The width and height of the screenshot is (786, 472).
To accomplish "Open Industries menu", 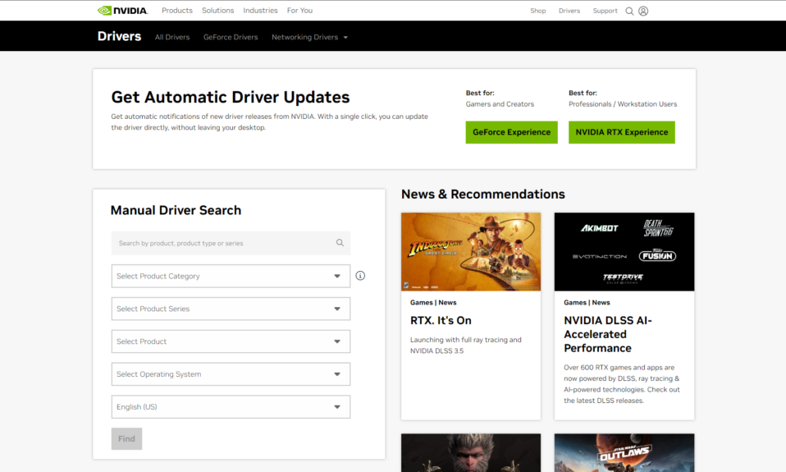I will pyautogui.click(x=260, y=11).
